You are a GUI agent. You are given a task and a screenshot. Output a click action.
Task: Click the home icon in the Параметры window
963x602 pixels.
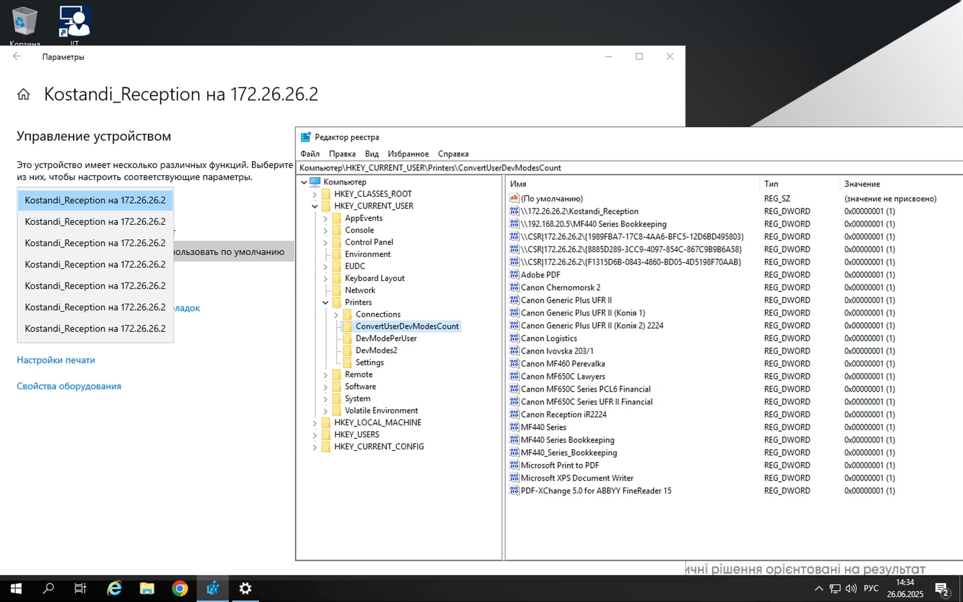click(23, 94)
